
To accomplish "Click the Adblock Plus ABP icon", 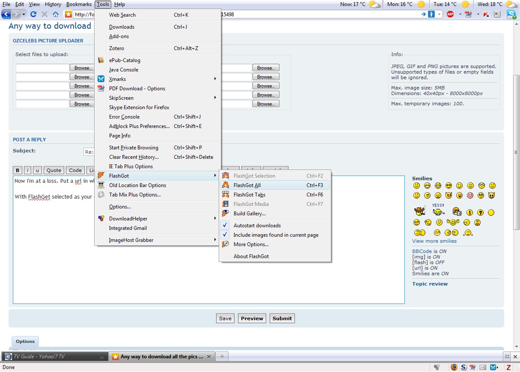I will (x=450, y=14).
